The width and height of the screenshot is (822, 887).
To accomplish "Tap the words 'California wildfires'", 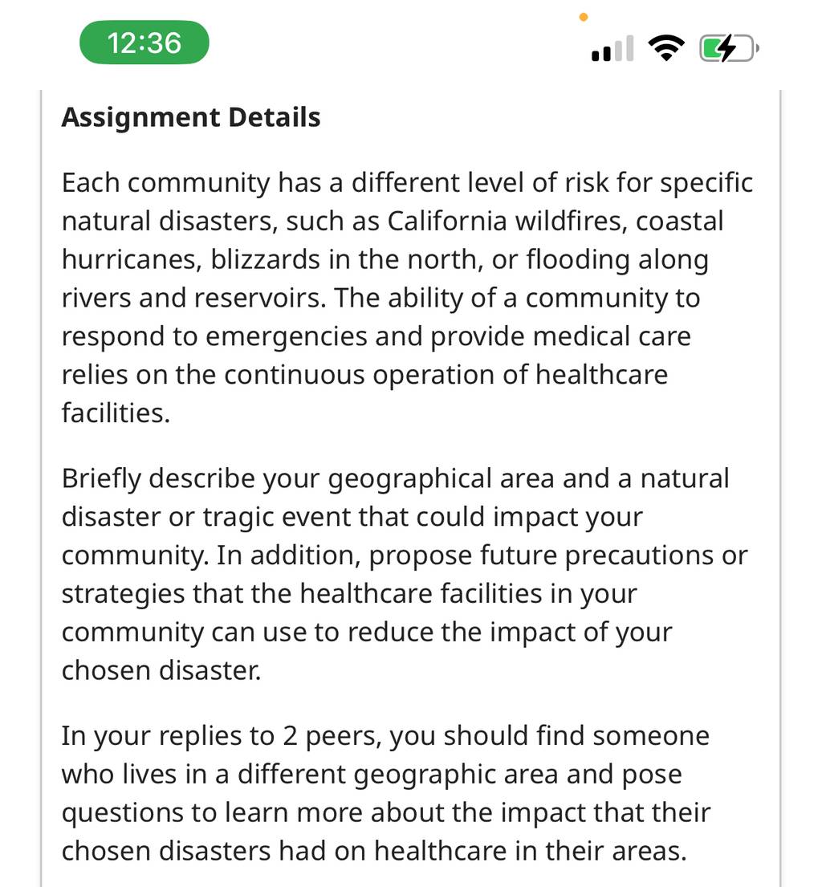I will click(x=507, y=221).
